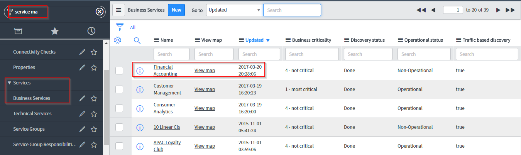Sort by the Updated column

254,40
